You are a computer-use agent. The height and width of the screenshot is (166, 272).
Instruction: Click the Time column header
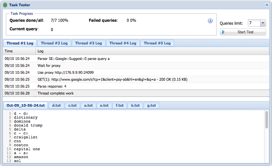pos(19,51)
